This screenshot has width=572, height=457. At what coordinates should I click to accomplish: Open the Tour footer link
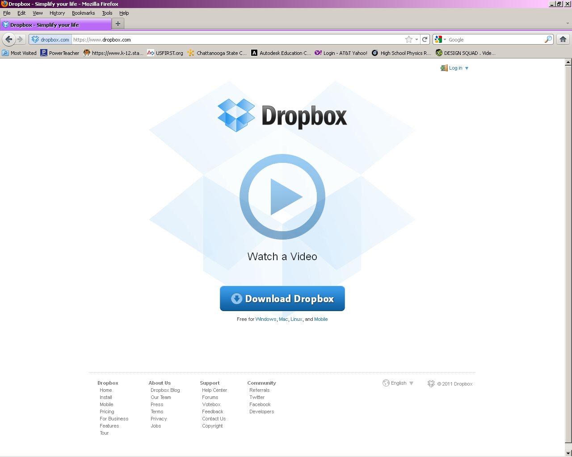pos(104,433)
